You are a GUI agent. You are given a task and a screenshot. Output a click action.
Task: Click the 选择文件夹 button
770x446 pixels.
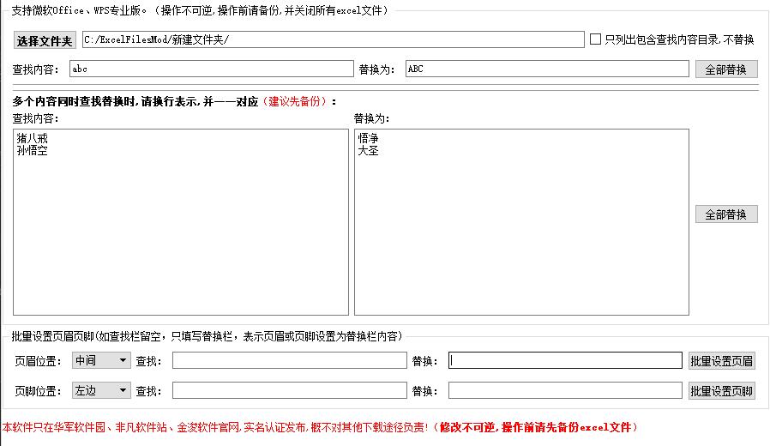tap(45, 40)
